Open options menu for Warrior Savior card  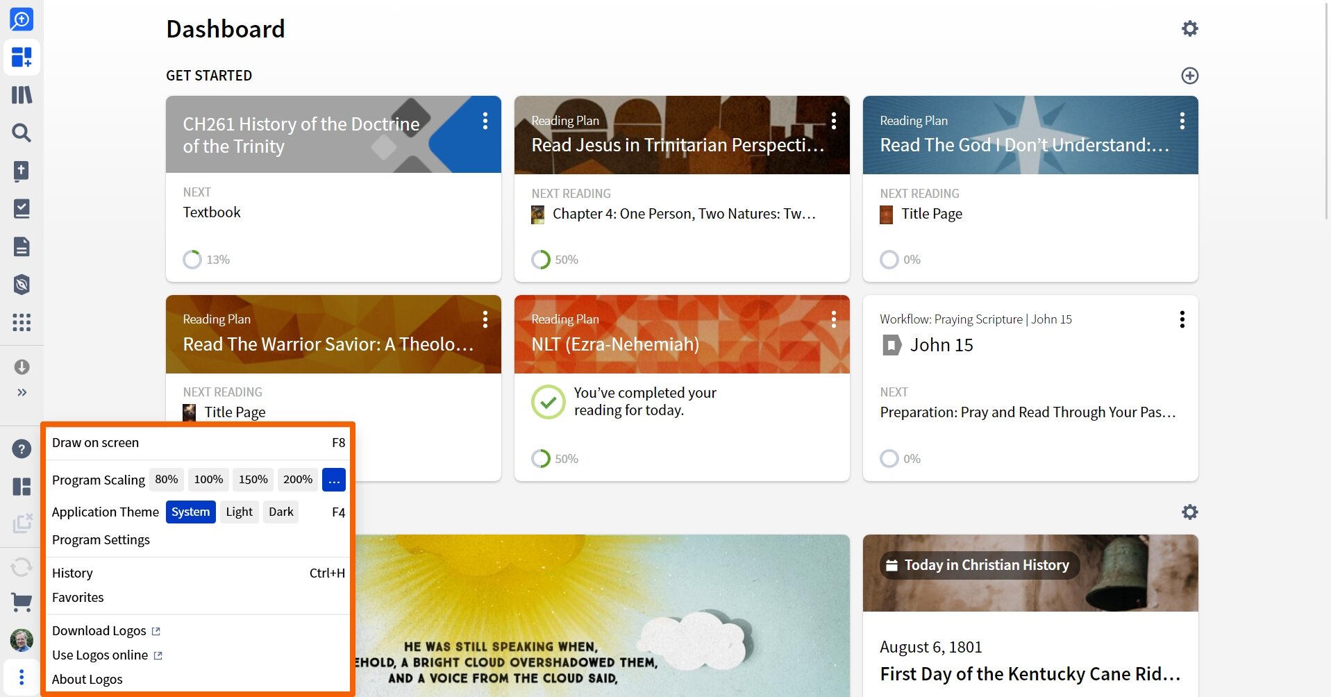coord(485,319)
